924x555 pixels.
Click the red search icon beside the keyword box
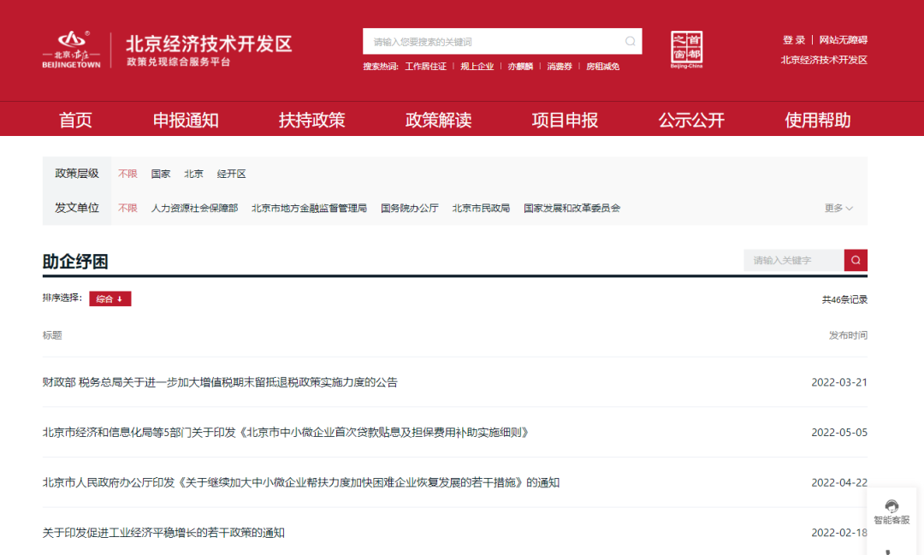click(856, 260)
